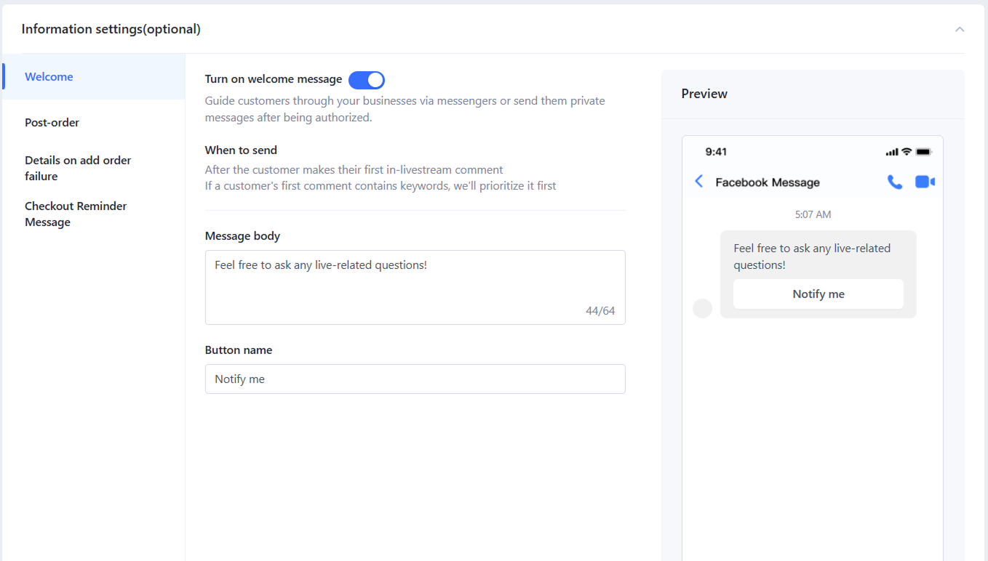
Task: Go to Checkout Reminder Message tab
Action: 76,214
